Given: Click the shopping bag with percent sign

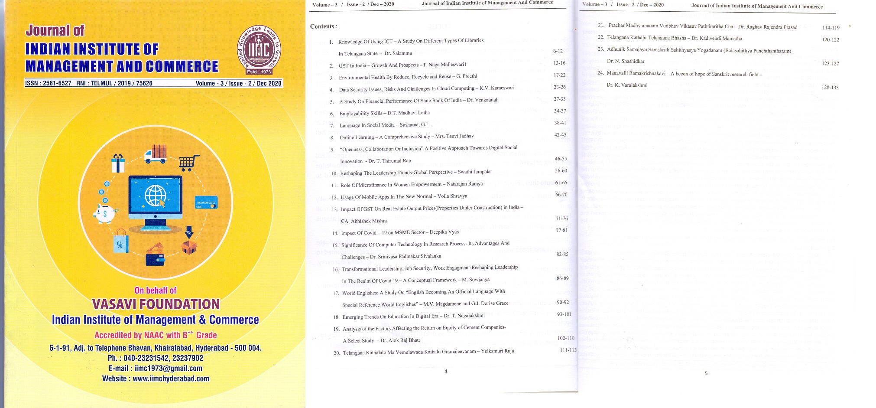Looking at the screenshot, I should pyautogui.click(x=120, y=243).
